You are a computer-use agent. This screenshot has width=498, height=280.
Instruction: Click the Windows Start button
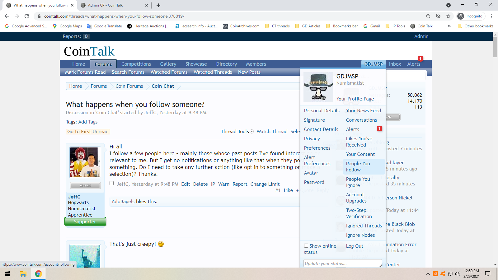7,274
